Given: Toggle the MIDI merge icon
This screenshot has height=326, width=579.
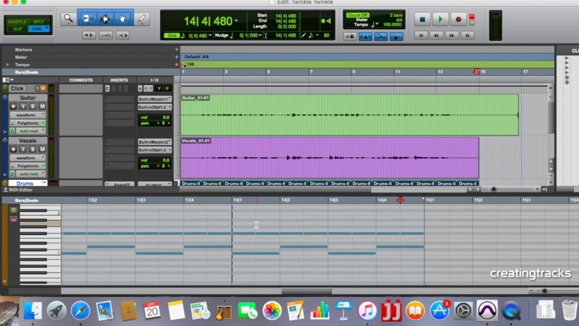Looking at the screenshot, I should 381,36.
